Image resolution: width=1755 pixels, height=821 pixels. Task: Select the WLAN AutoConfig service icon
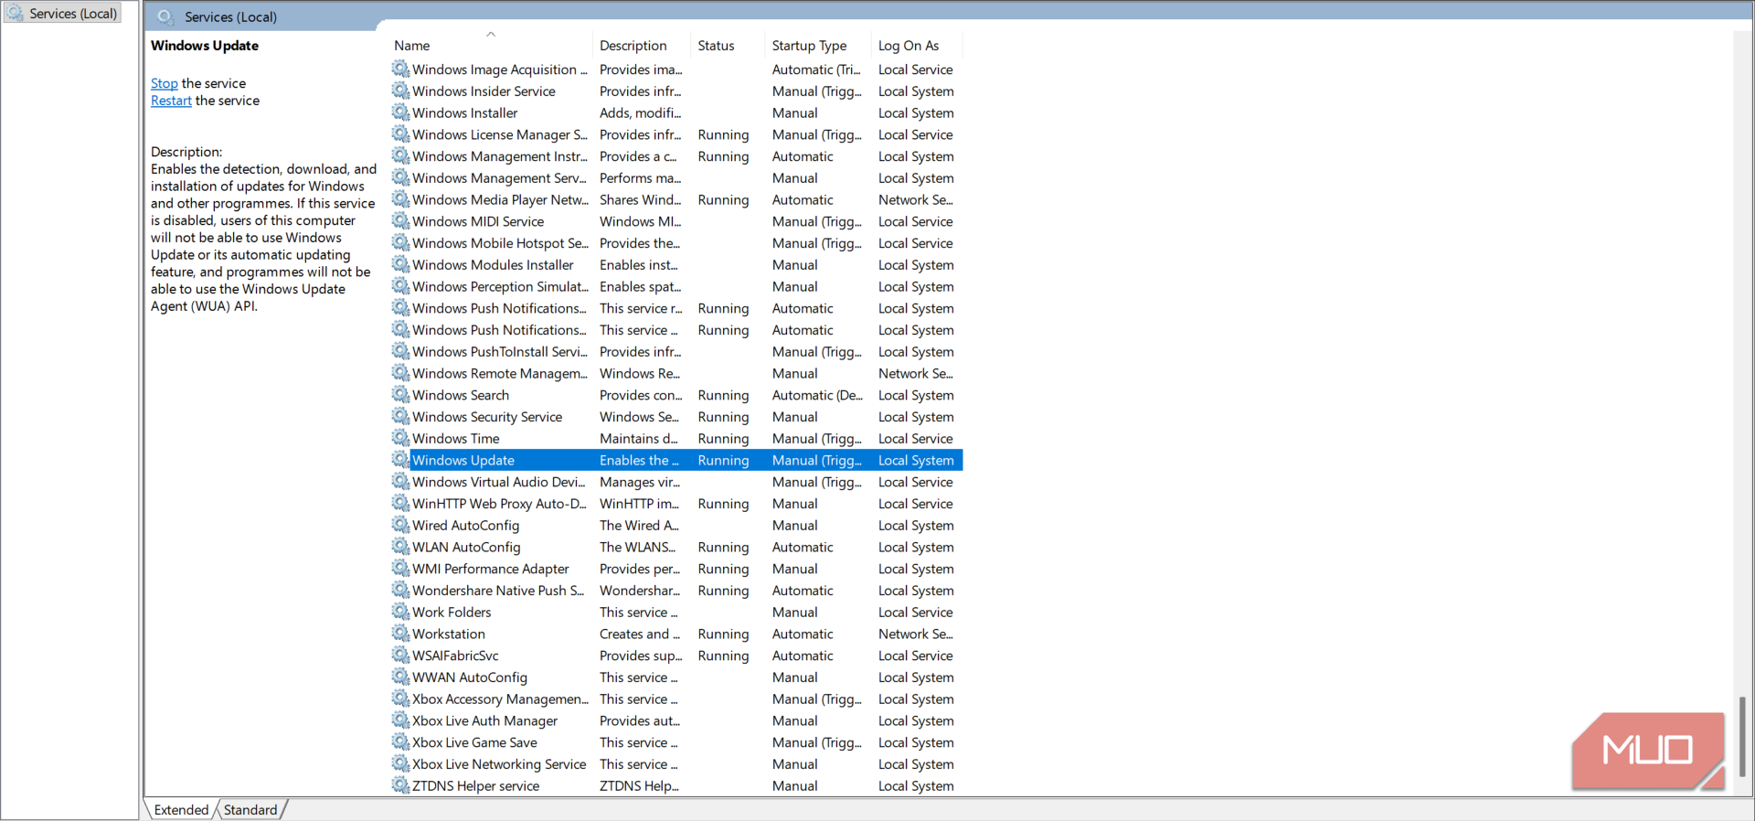[400, 547]
